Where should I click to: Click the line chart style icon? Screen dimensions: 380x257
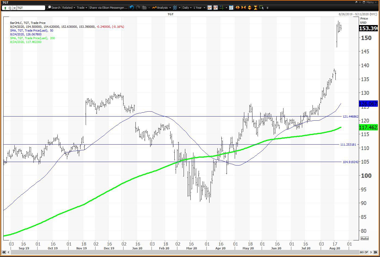pos(209,8)
